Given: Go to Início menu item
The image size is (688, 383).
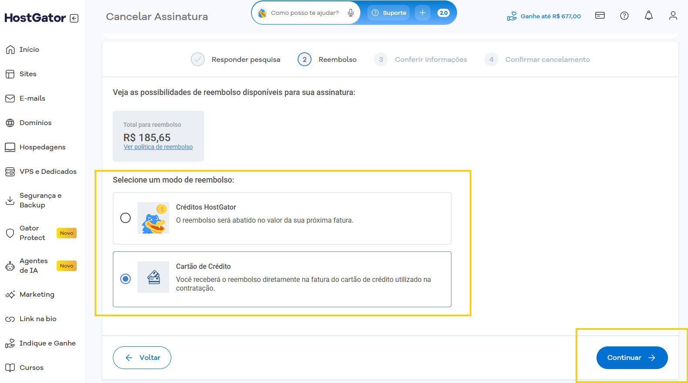Looking at the screenshot, I should 29,50.
